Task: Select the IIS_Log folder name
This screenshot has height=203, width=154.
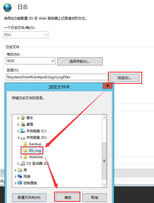Action: (35, 151)
